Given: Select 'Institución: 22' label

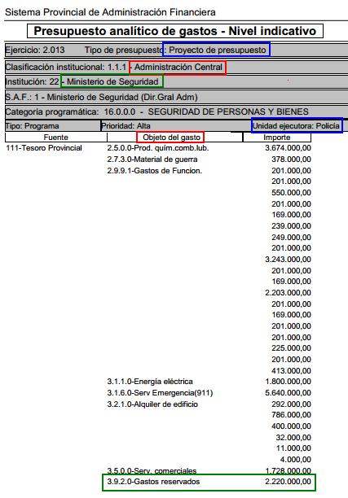Looking at the screenshot, I should click(x=32, y=81).
